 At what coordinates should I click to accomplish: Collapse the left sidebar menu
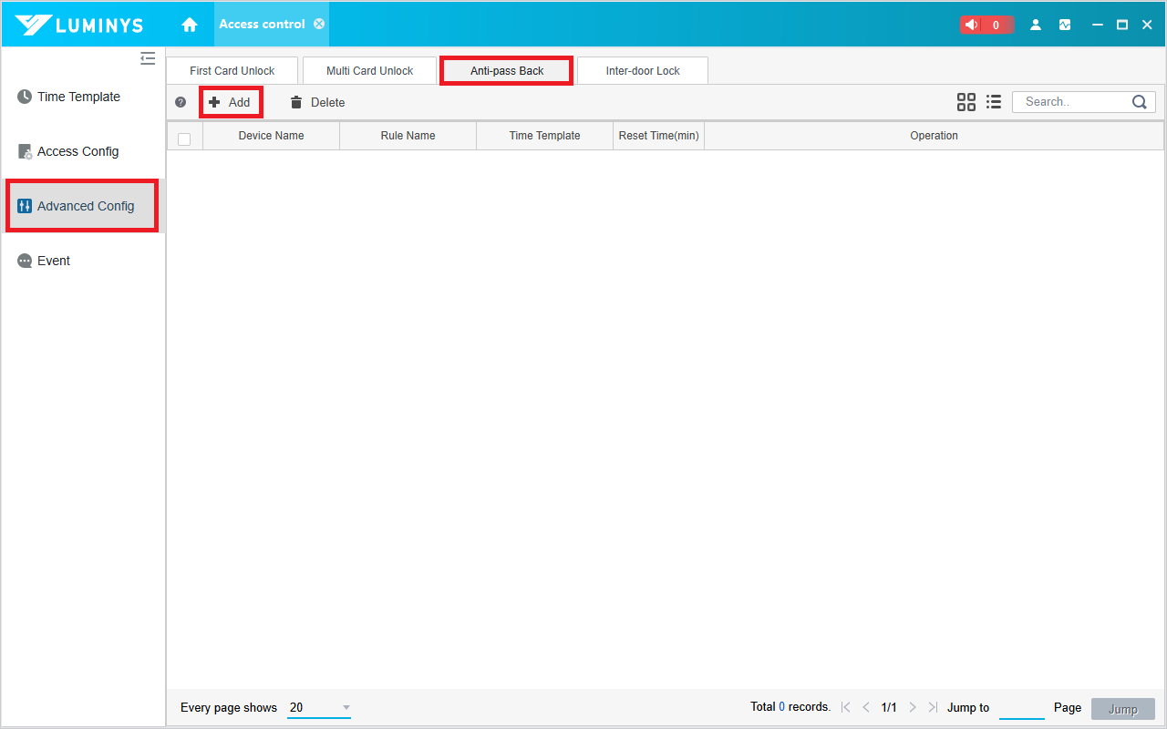tap(148, 58)
